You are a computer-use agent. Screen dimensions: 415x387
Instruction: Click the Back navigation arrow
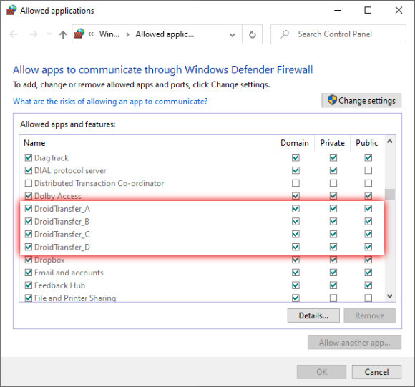pyautogui.click(x=14, y=34)
